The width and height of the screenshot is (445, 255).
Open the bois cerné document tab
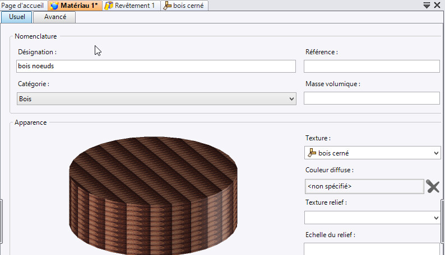coord(184,6)
